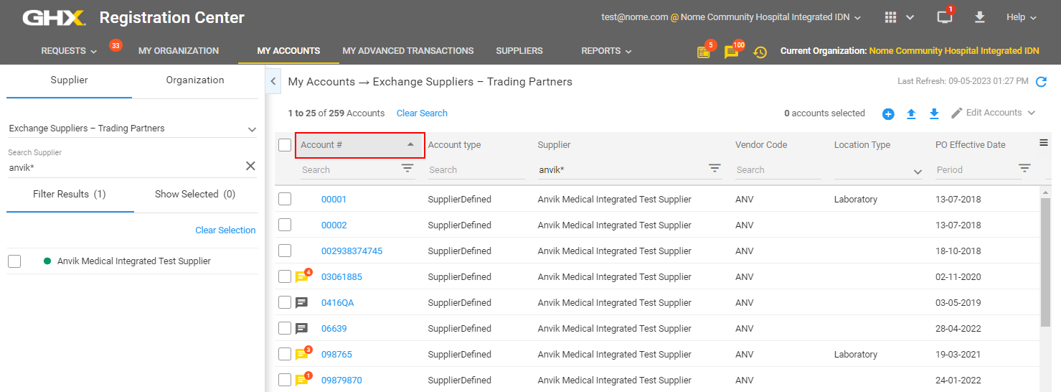Open the history clock icon

pos(760,52)
